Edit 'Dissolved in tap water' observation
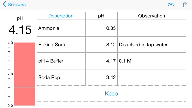Screen dimensions: 192x108 (x=152, y=45)
